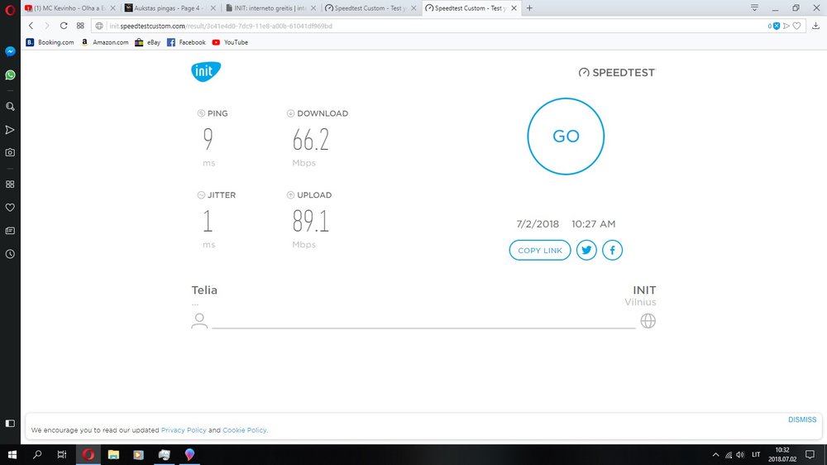This screenshot has height=465, width=827.
Task: Add page to bookmarks with the address bar heart
Action: pyautogui.click(x=797, y=26)
